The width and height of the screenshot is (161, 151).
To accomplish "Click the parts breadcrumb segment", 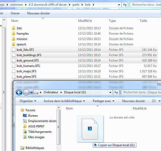I will (76, 5).
